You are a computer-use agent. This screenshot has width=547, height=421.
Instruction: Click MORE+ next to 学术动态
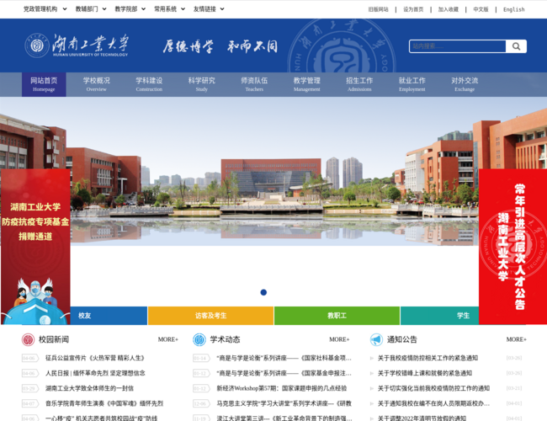pos(339,339)
